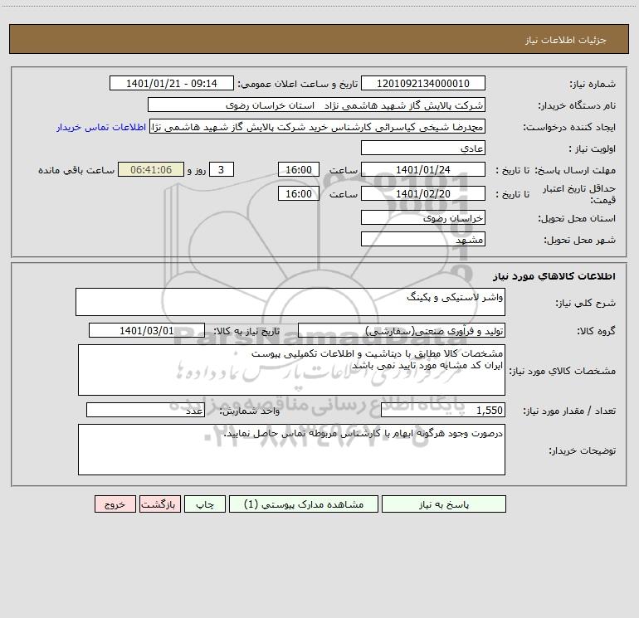Screen dimensions: 639x618
Task: Click the جزئیات اطلاعات نیاز header title
Action: (x=566, y=40)
